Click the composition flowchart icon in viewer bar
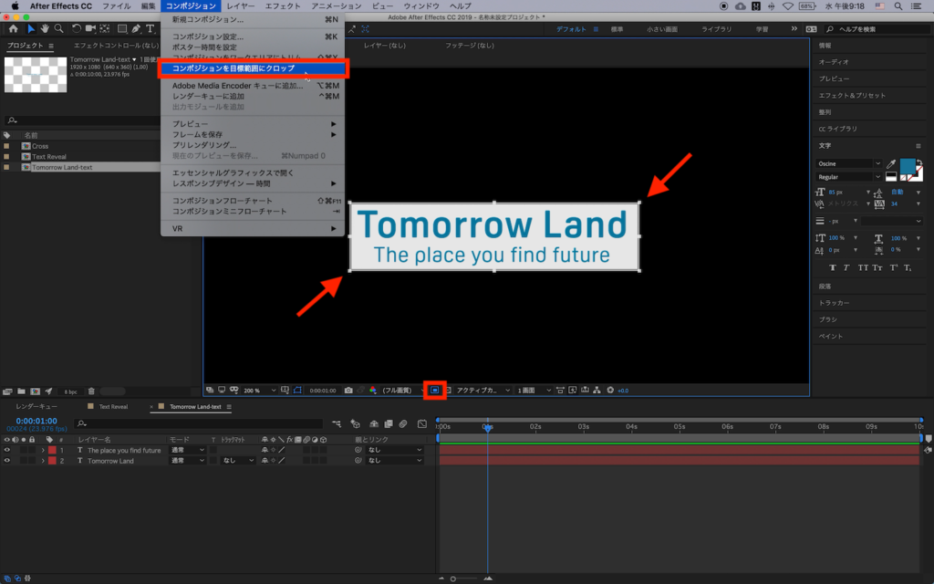Image resolution: width=934 pixels, height=584 pixels. coord(597,391)
